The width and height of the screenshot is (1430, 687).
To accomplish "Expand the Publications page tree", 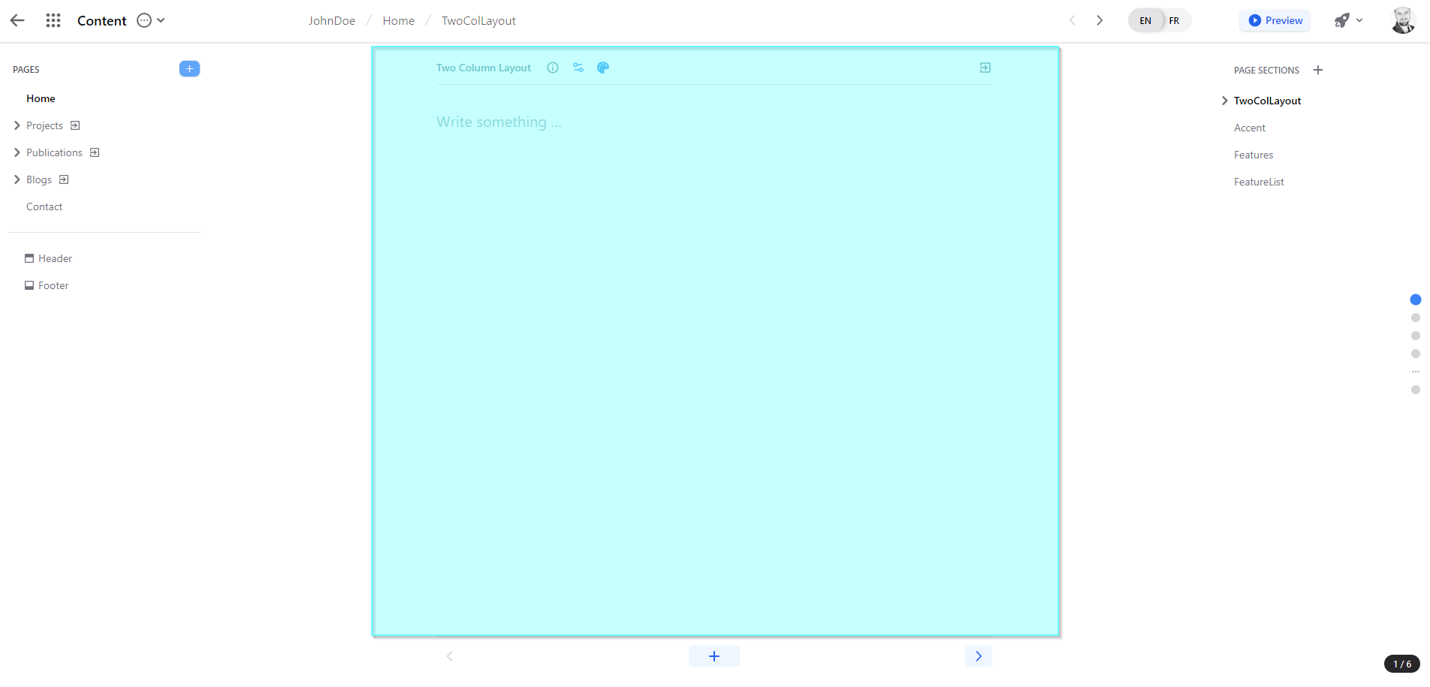I will 17,152.
